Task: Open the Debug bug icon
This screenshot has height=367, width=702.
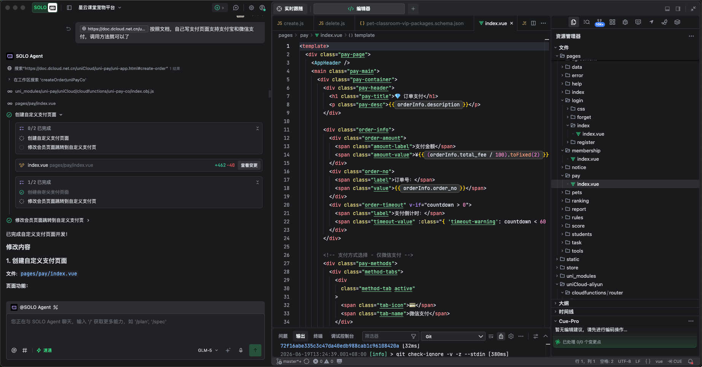Action: 625,22
